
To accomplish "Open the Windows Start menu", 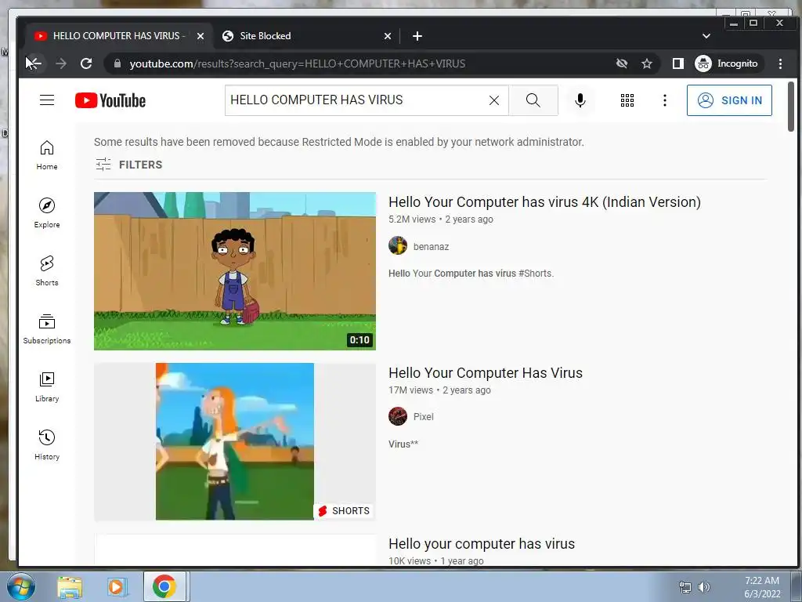I will tap(21, 587).
